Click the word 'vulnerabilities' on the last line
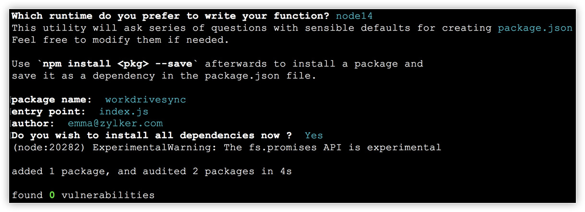Image resolution: width=585 pixels, height=212 pixels. 108,195
